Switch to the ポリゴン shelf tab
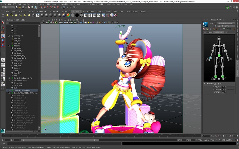The image size is (239, 149). (x=31, y=11)
